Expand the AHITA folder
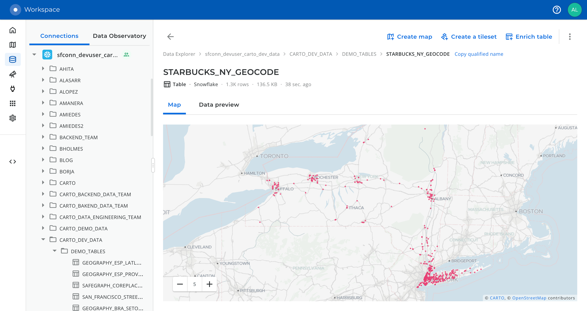 43,69
